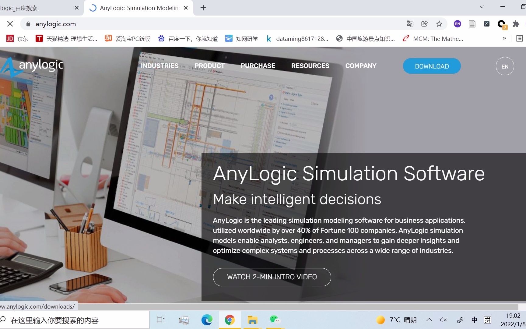The width and height of the screenshot is (526, 329).
Task: Open the 京东 bookmark
Action: (x=17, y=39)
